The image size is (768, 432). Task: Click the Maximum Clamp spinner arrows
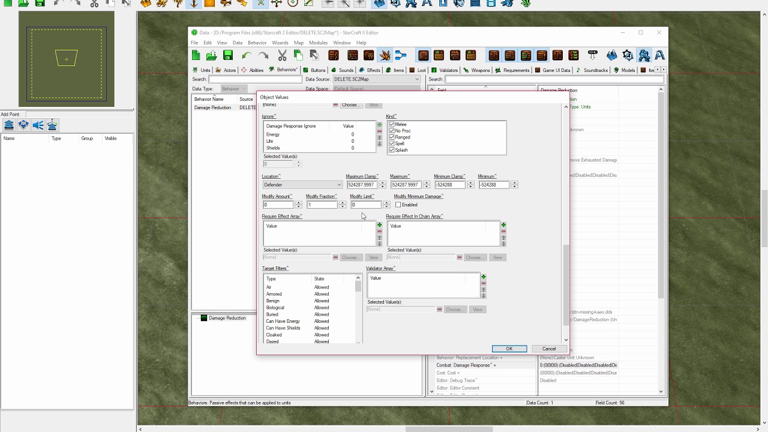click(x=383, y=185)
